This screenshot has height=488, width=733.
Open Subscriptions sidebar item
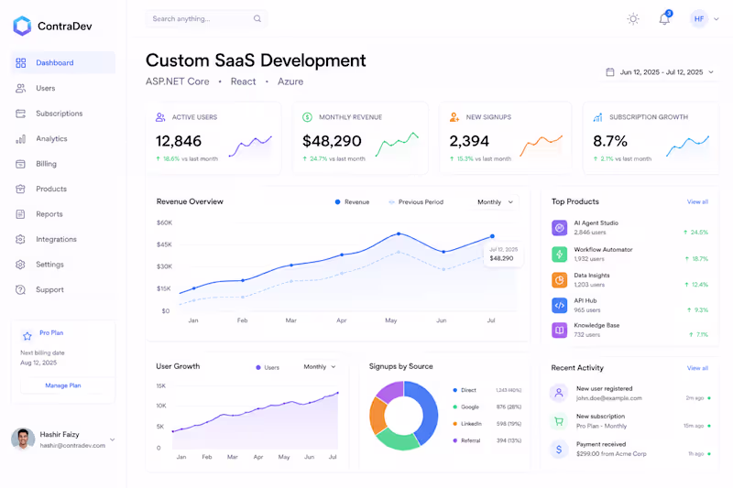pos(62,114)
